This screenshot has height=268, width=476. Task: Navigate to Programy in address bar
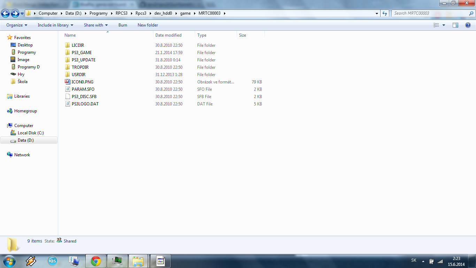point(98,13)
